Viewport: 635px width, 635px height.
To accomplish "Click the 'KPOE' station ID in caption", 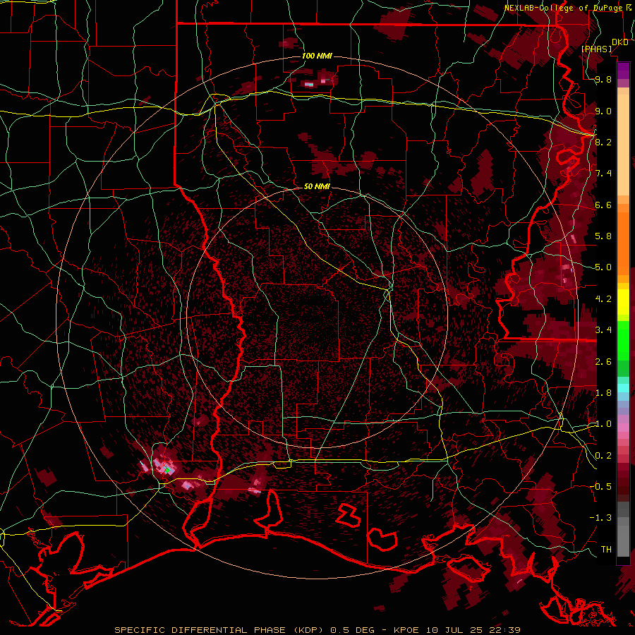I will (x=406, y=630).
